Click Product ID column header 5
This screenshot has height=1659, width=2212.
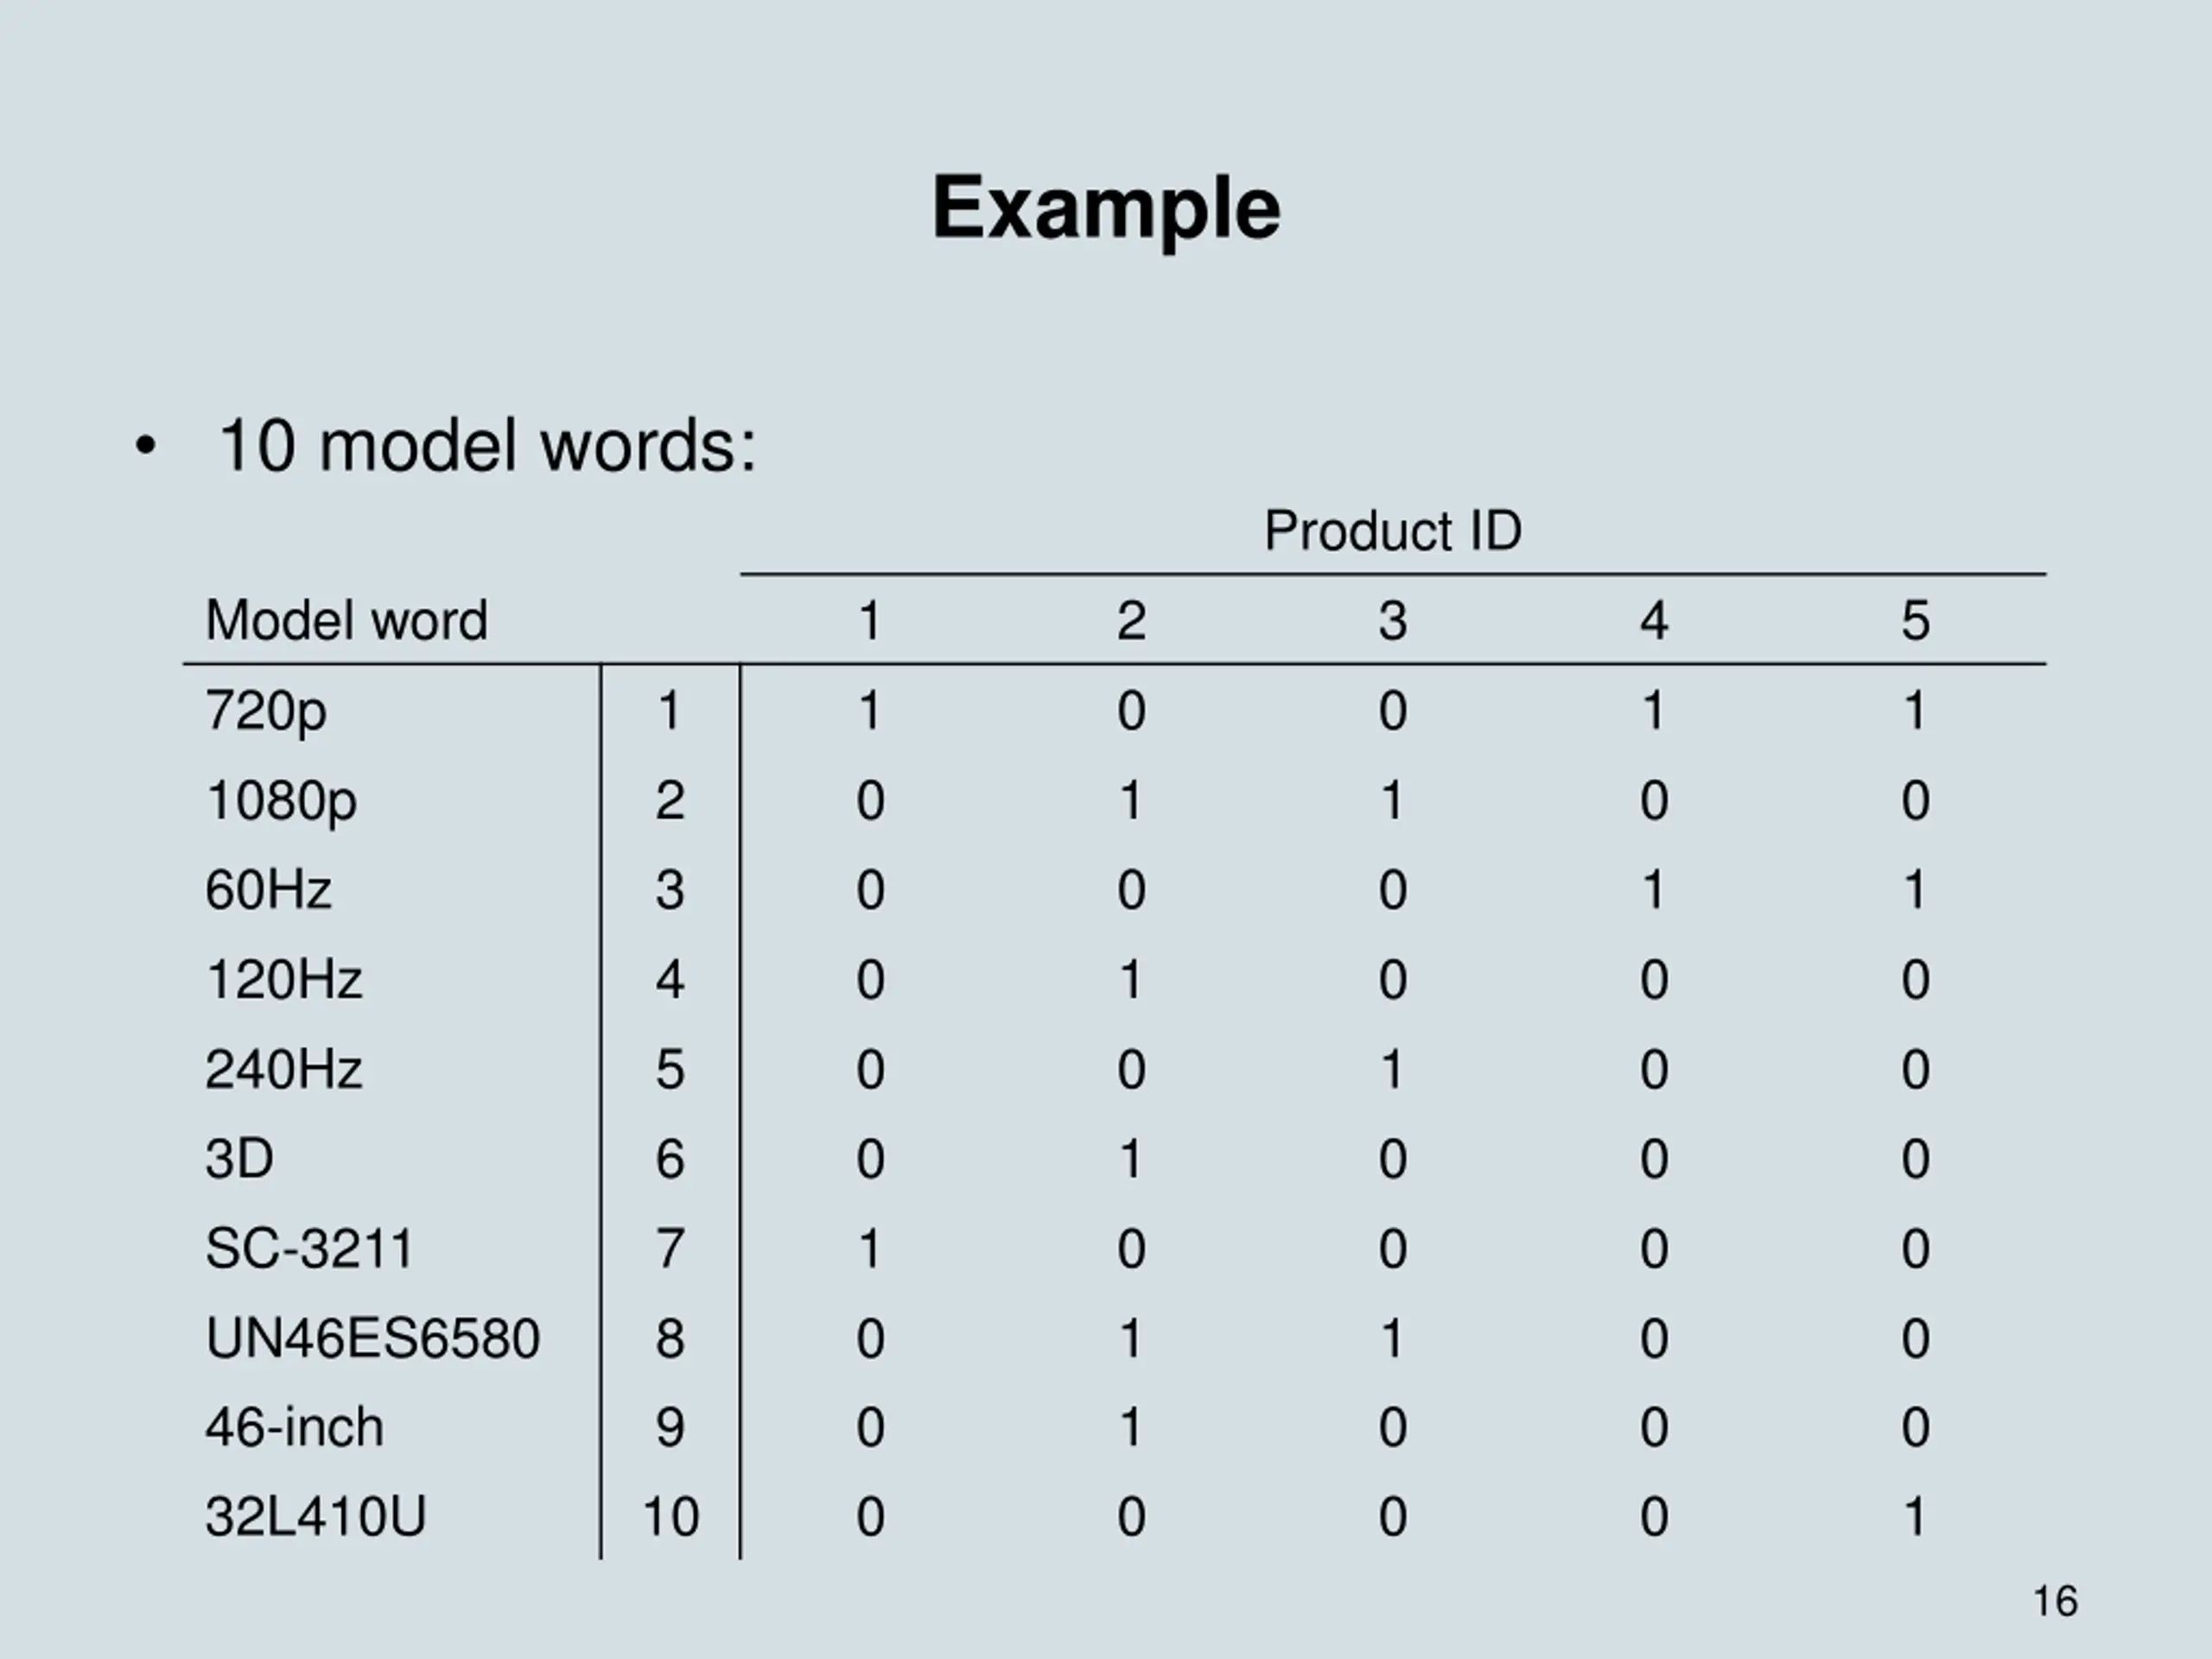(x=1915, y=620)
